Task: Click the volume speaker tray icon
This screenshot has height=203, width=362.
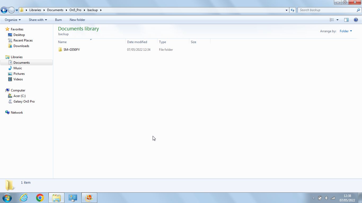Action: [x=326, y=198]
